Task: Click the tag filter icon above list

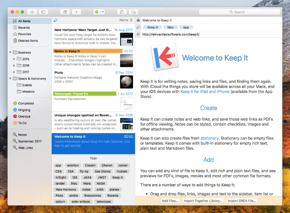Action: [x=56, y=20]
